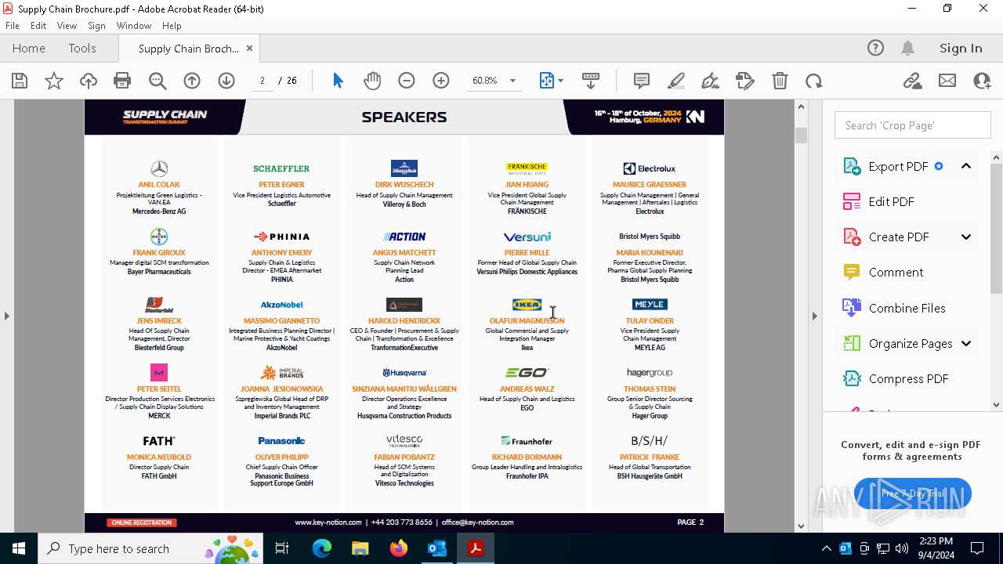The height and width of the screenshot is (564, 1003).
Task: Close the Supply Chain Broch... tab
Action: 249,48
